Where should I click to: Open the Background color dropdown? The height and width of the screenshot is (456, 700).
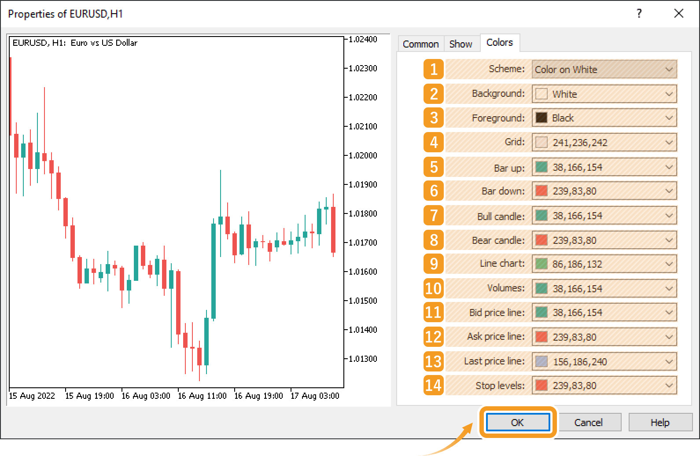pos(669,94)
